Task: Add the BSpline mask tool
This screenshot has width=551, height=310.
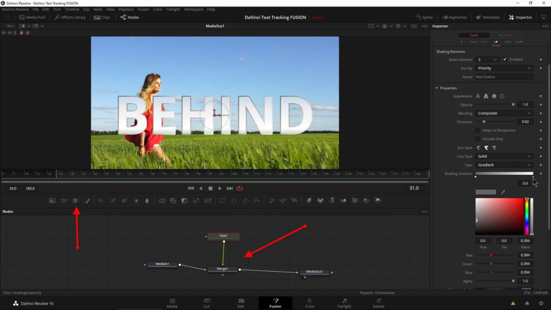Action: (x=257, y=201)
